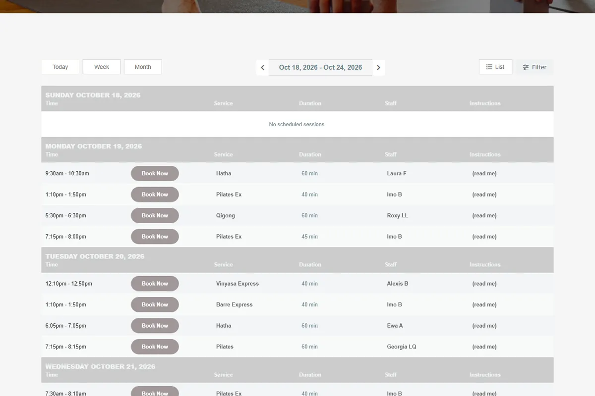Advance to next week with right chevron
This screenshot has height=396, width=595.
click(x=378, y=68)
